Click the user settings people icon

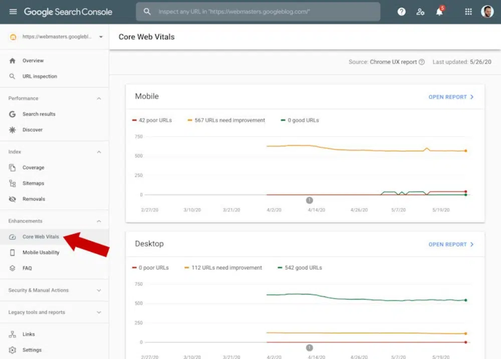(420, 11)
